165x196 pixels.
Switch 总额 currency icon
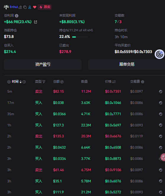coord(62,82)
